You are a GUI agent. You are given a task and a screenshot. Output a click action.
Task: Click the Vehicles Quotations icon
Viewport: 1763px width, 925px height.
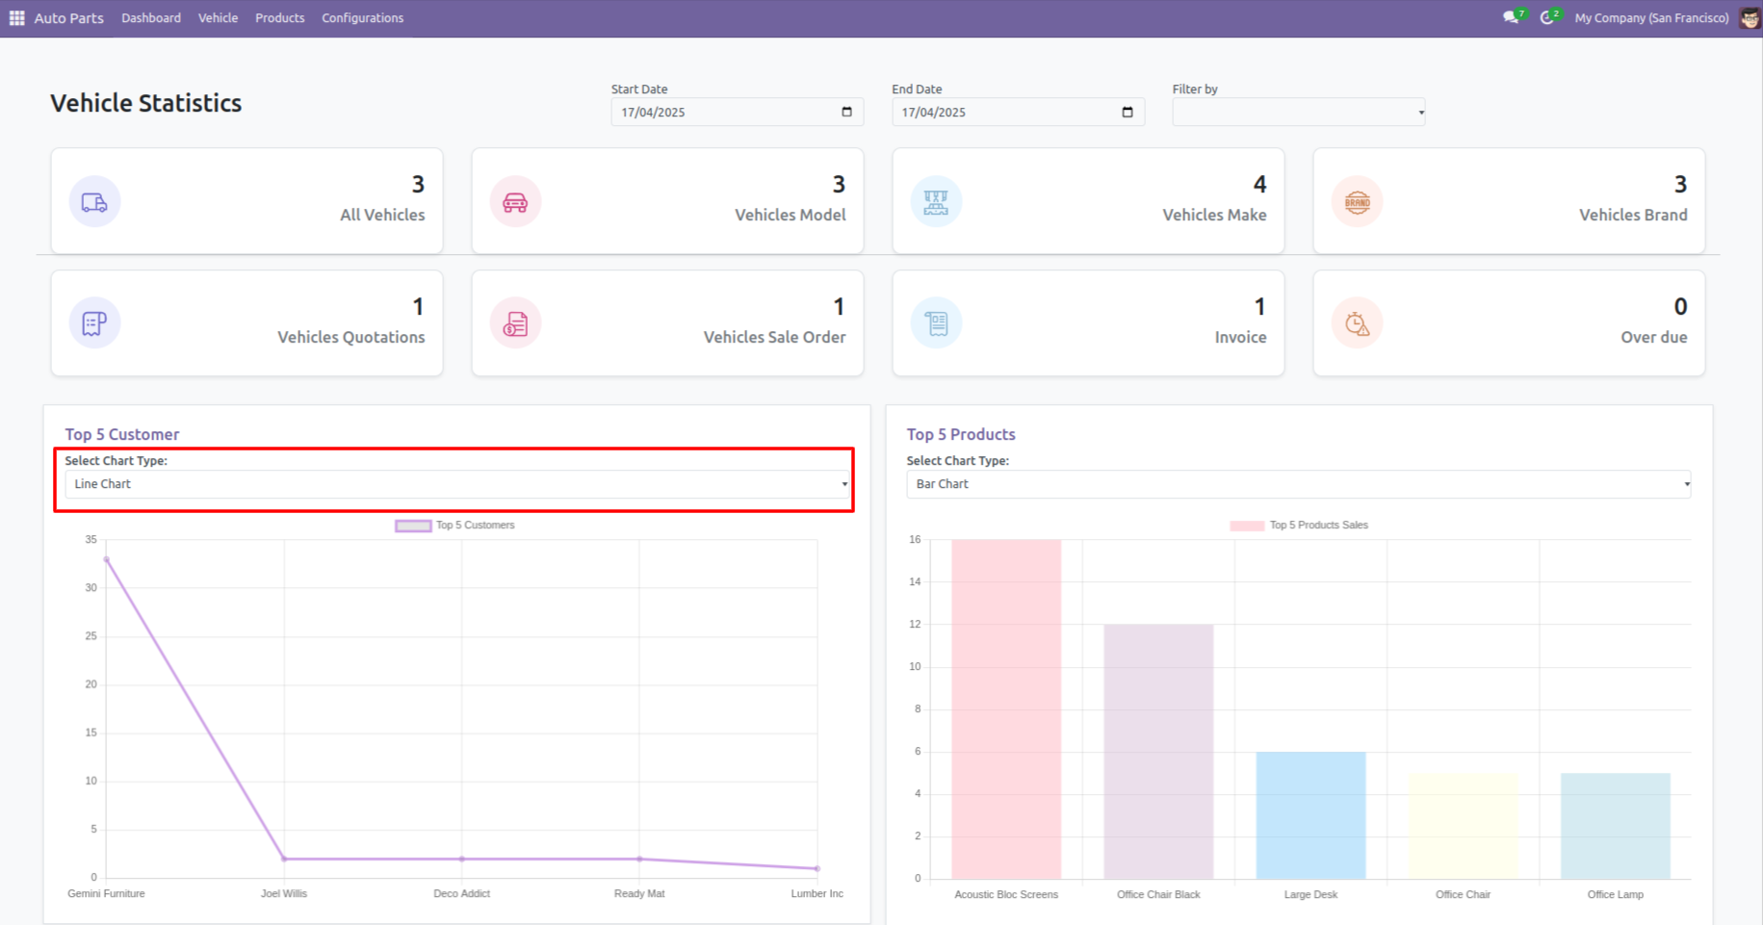(94, 323)
